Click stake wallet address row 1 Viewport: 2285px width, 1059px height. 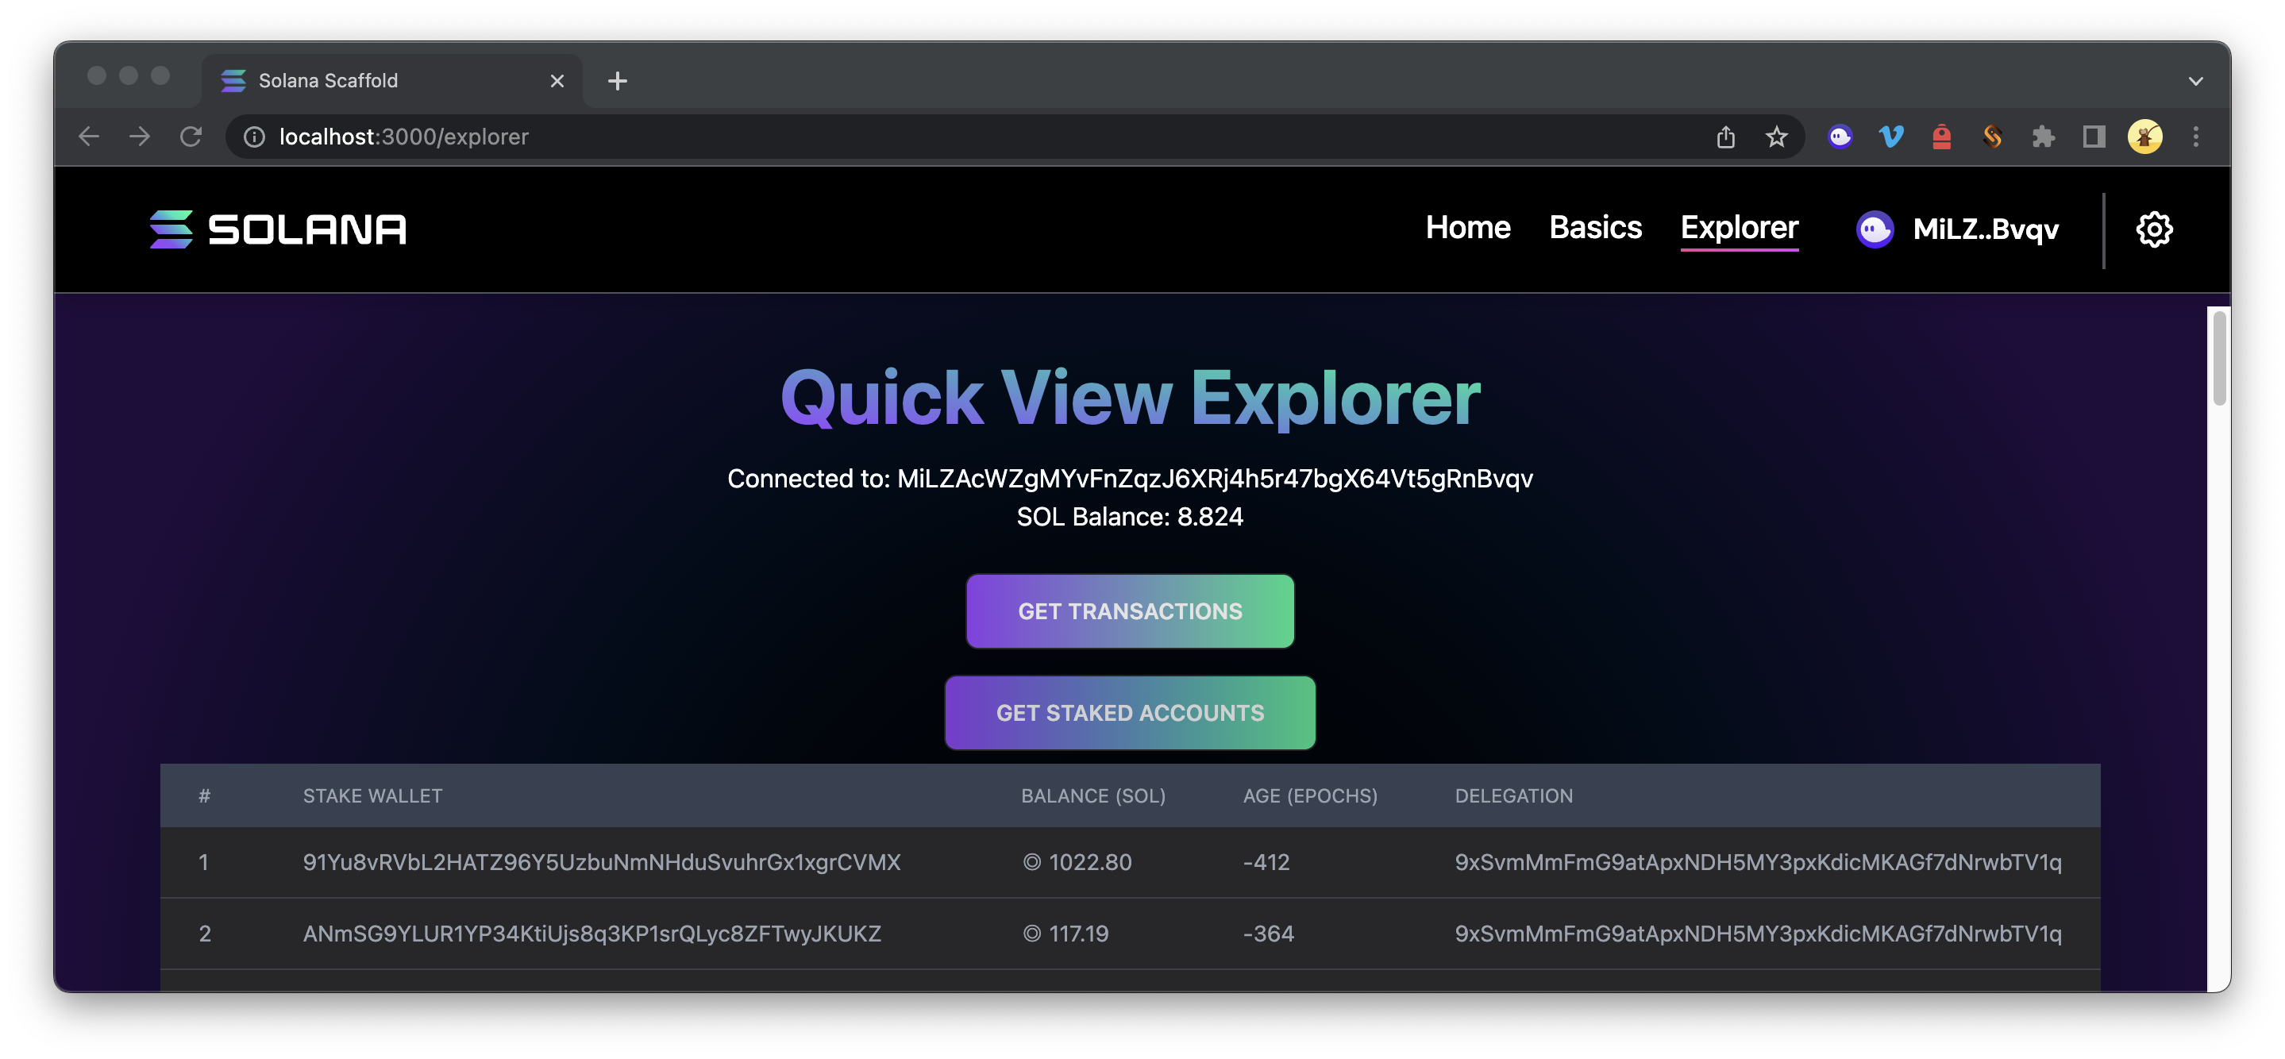(x=600, y=862)
